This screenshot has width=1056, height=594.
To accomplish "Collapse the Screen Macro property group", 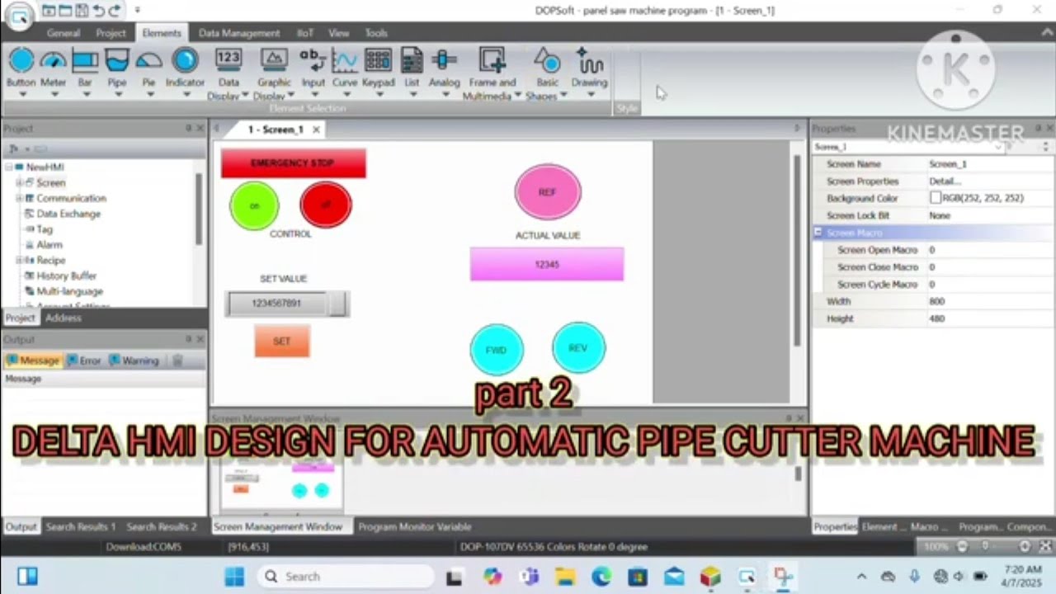I will tap(818, 233).
